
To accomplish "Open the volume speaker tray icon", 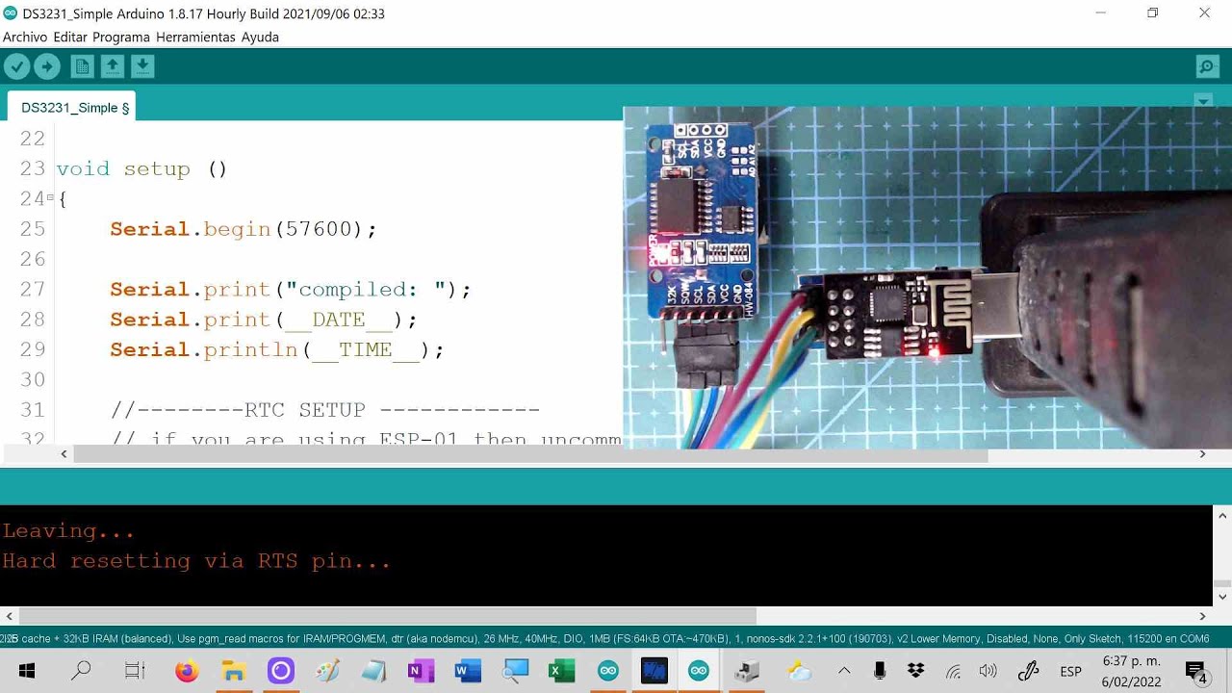I will click(988, 671).
